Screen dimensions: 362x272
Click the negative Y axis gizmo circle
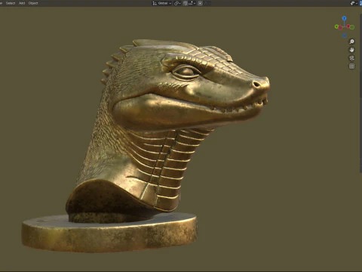pos(352,27)
